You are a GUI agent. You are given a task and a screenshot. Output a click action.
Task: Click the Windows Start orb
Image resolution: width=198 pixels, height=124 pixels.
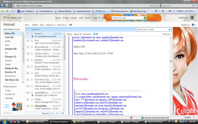coord(4,121)
